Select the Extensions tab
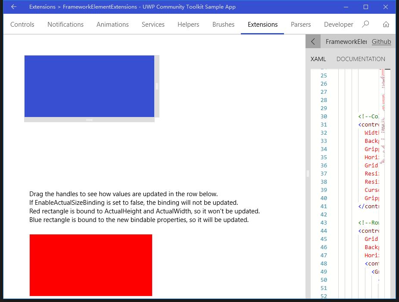 click(x=262, y=25)
